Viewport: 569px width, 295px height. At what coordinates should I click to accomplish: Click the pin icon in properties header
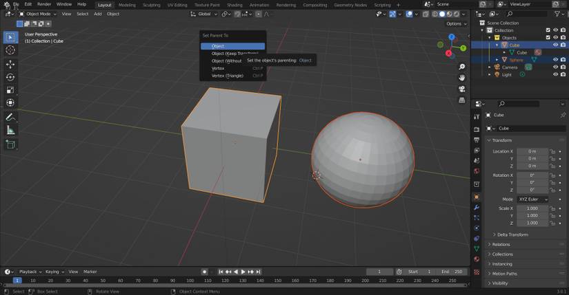click(563, 115)
